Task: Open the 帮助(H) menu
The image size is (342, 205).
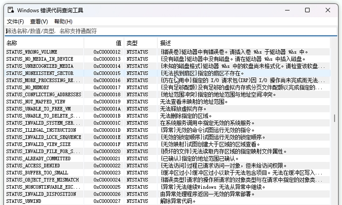Action: tap(63, 22)
